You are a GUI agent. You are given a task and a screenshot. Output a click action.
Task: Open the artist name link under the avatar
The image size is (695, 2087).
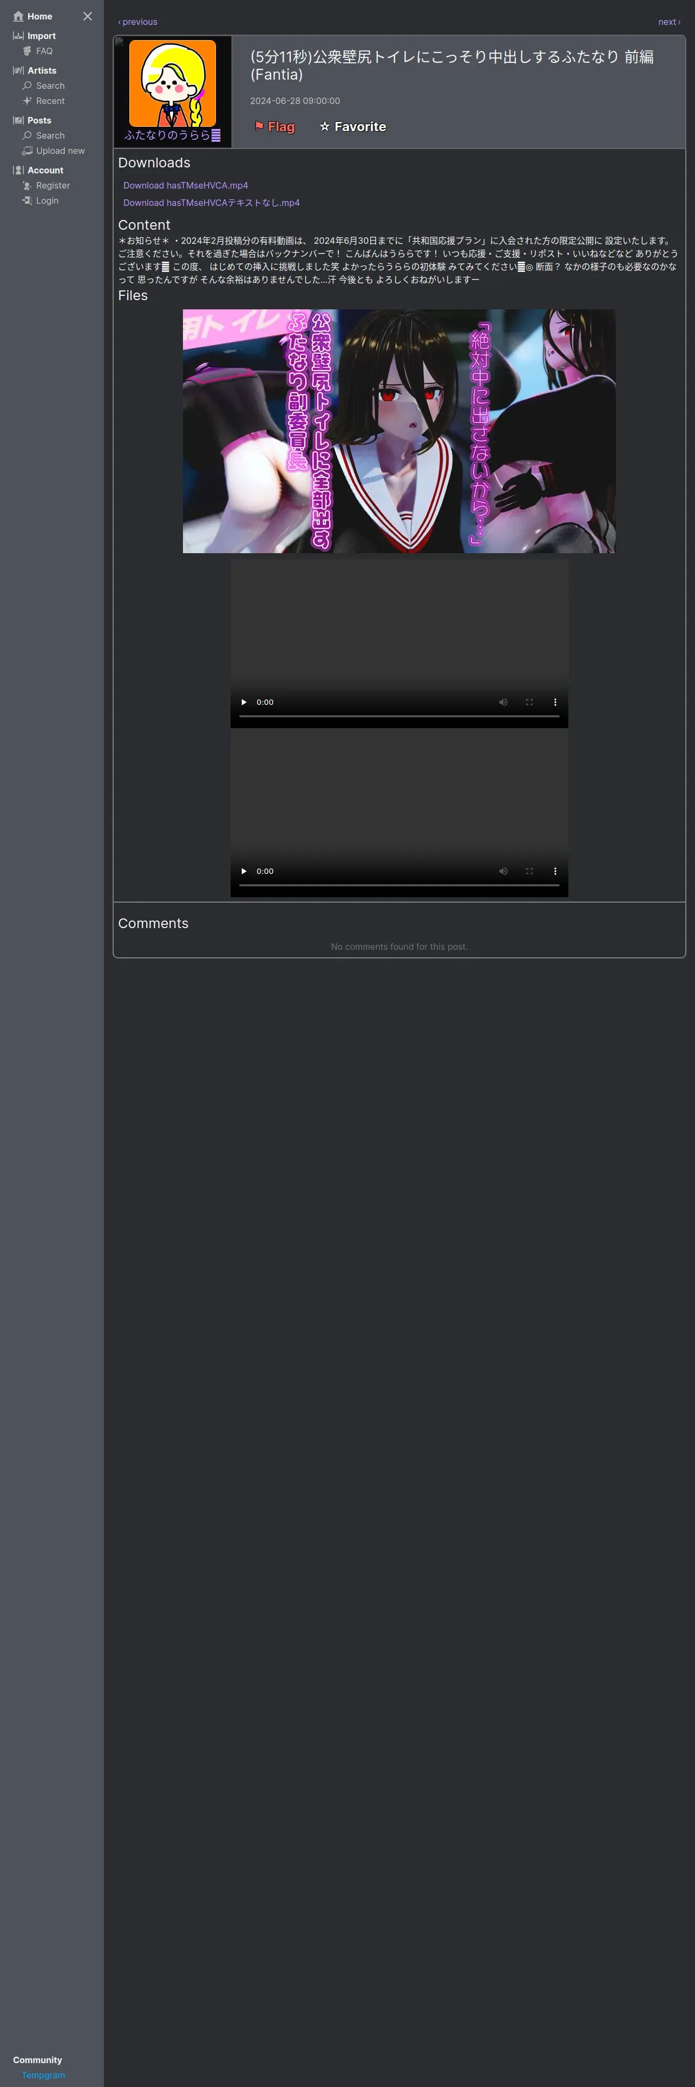coord(172,135)
